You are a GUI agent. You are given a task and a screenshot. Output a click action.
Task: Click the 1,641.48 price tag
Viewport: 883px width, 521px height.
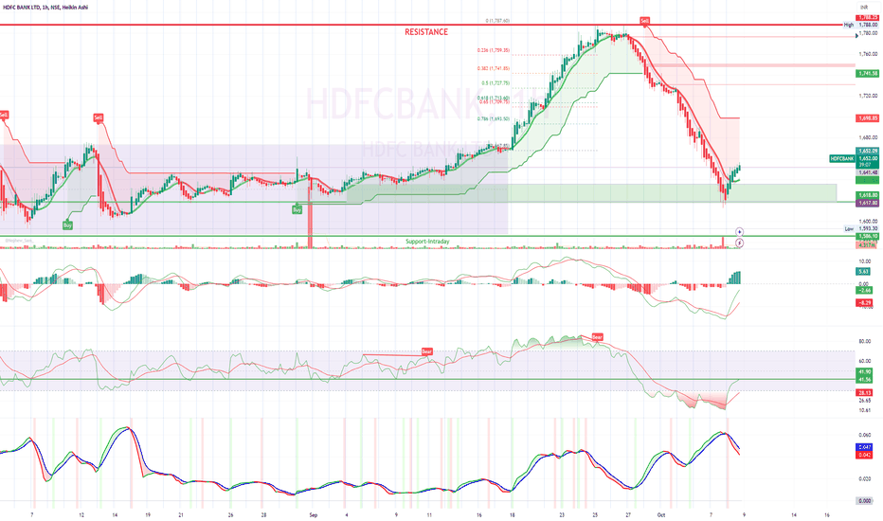[867, 173]
